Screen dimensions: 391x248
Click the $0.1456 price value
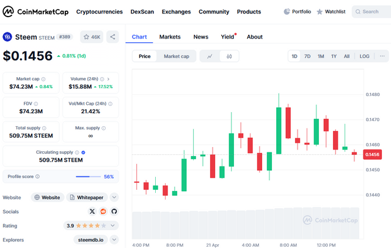coord(27,56)
